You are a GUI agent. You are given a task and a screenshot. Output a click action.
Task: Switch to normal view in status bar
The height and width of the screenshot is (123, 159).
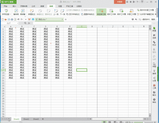pyautogui.click(x=104, y=122)
